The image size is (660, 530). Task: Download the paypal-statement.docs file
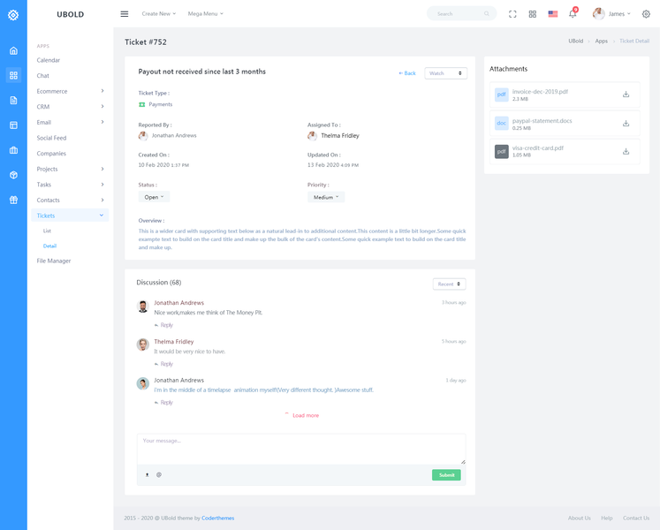(626, 123)
